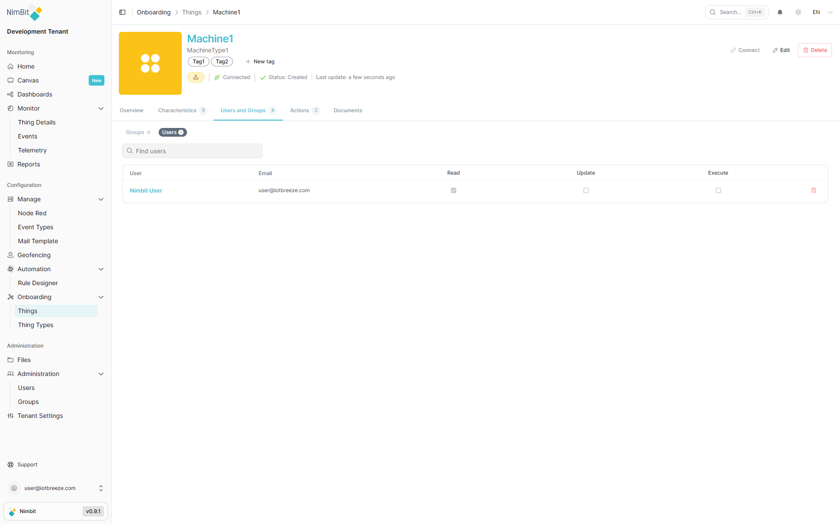The image size is (839, 524).
Task: Toggle light/dark theme with sun icon
Action: click(798, 12)
